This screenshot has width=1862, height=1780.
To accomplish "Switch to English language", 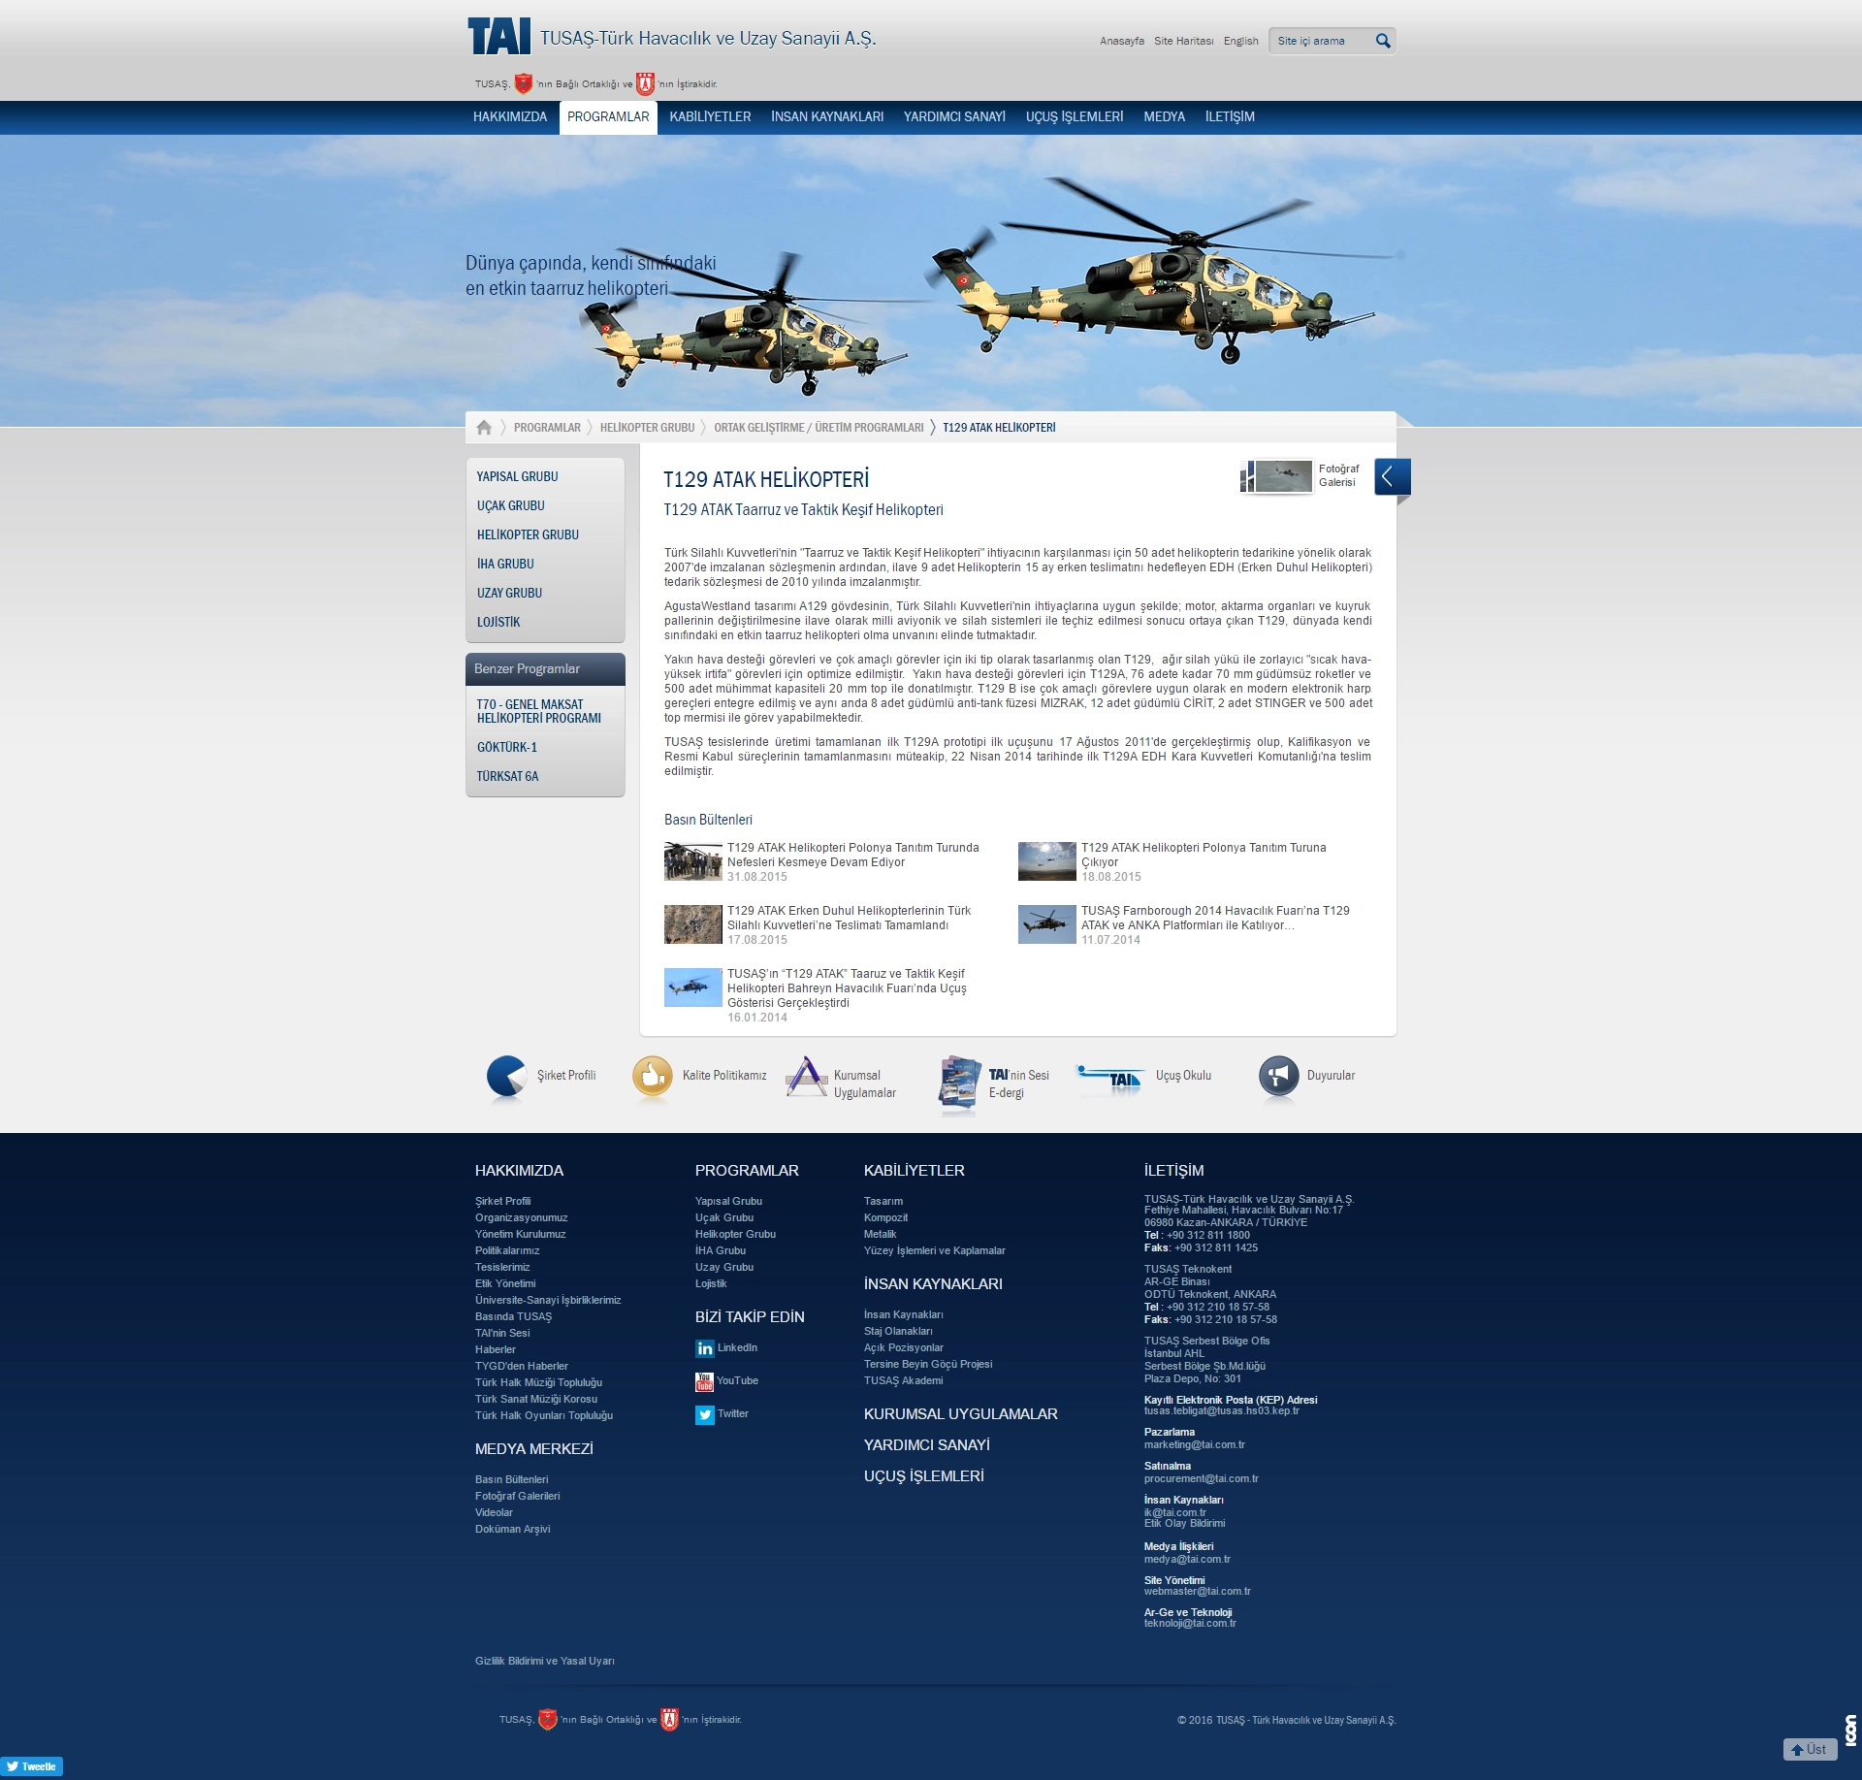I will point(1240,41).
